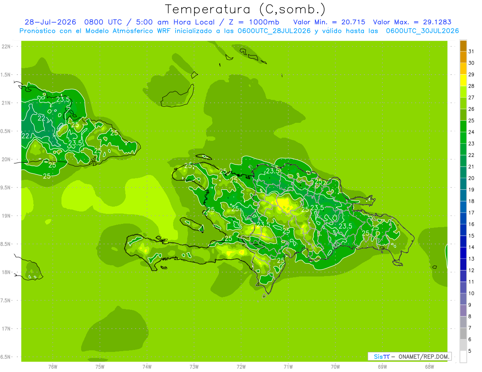This screenshot has width=482, height=372.
Task: Click the "17N" latitude axis label
Action: coord(6,329)
